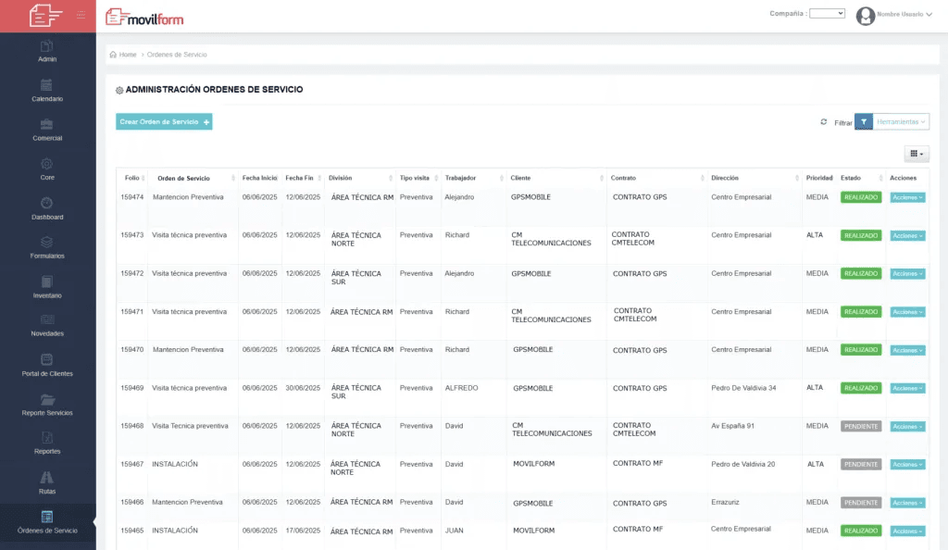Viewport: 948px width, 550px height.
Task: Click 'Av España 91' address cell
Action: (x=733, y=426)
